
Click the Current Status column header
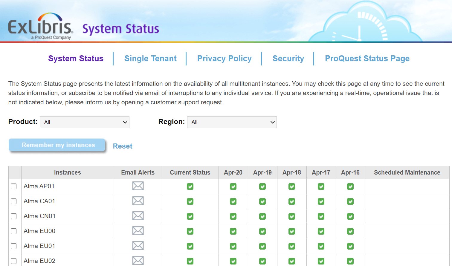pos(190,172)
